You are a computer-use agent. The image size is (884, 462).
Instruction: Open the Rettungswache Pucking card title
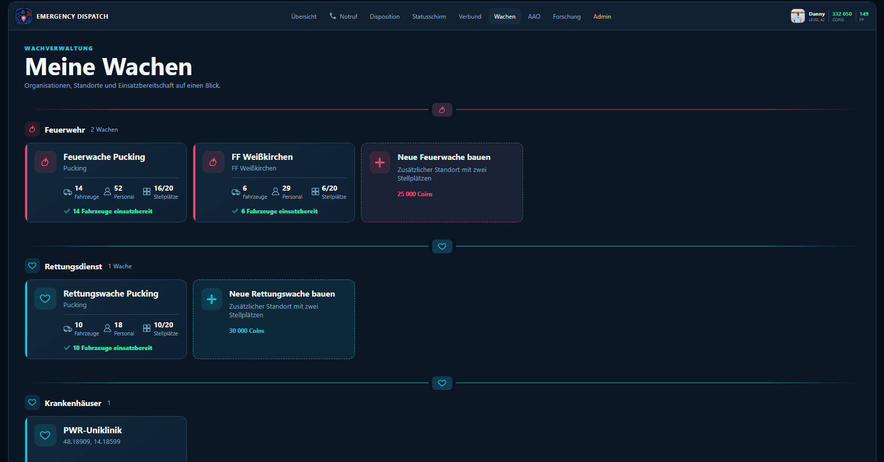111,294
